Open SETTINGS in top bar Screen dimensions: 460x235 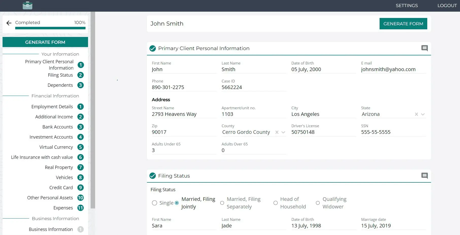pos(407,6)
